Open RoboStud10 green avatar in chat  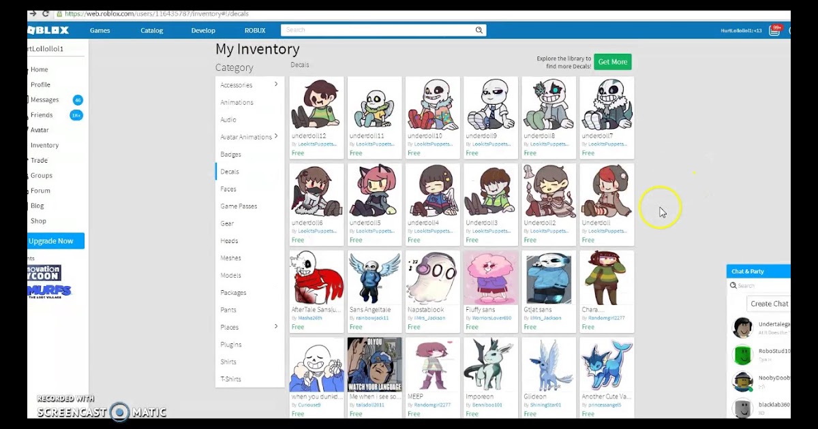(x=742, y=355)
